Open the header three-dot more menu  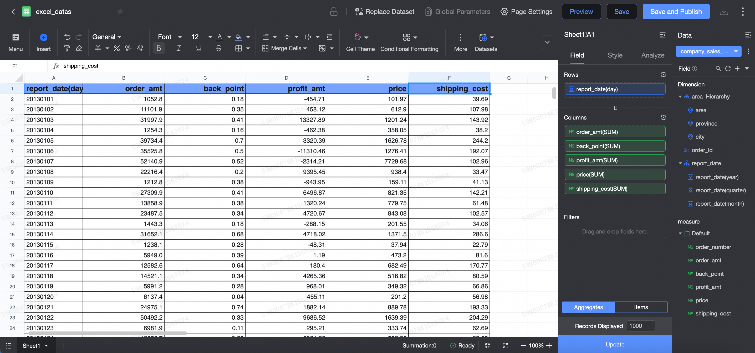(x=743, y=12)
